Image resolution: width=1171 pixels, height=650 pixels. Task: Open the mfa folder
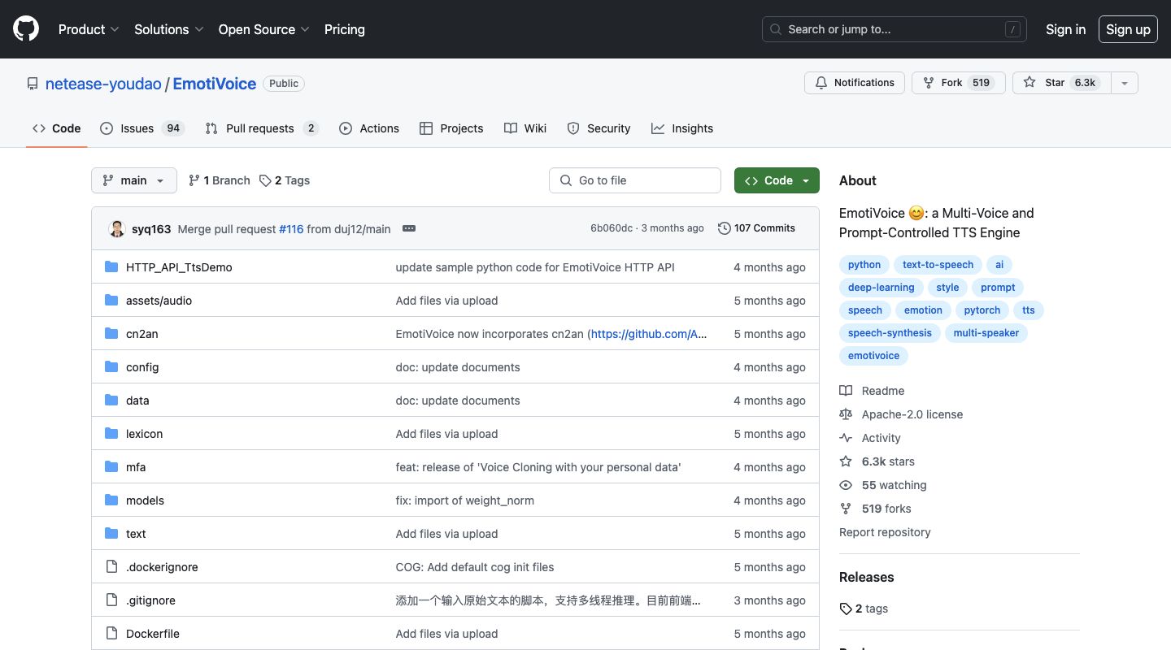[136, 467]
